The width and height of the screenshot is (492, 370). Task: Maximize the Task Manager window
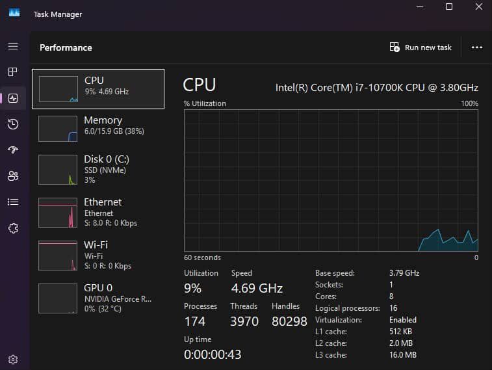click(x=449, y=7)
